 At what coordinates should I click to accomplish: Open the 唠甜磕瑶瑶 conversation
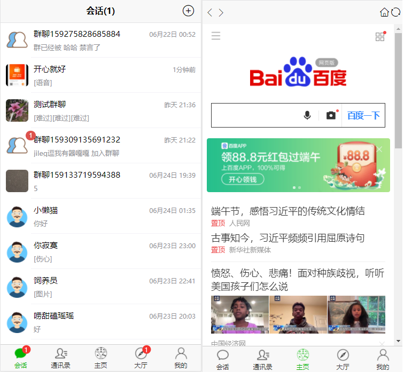click(x=101, y=322)
